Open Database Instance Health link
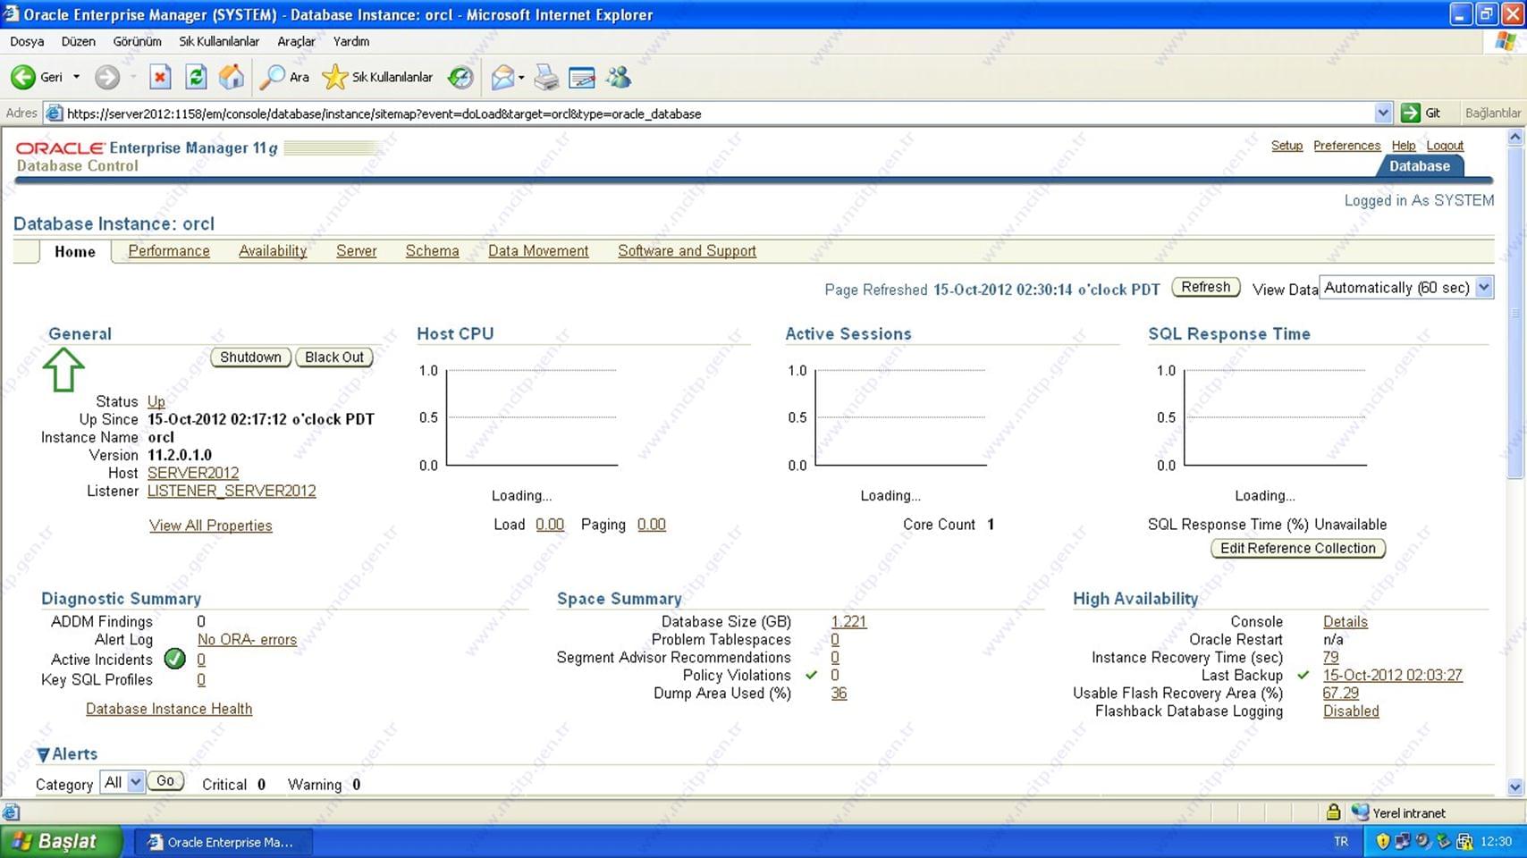The width and height of the screenshot is (1527, 858). tap(169, 709)
